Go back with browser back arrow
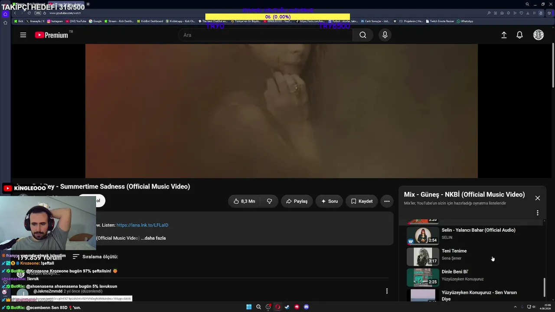Screen dimensions: 555x312 pos(15,13)
